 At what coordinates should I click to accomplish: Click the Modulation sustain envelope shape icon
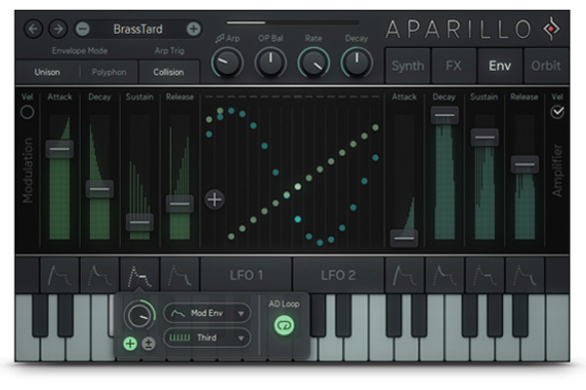(140, 275)
